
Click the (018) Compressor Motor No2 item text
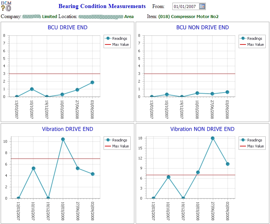pos(188,16)
